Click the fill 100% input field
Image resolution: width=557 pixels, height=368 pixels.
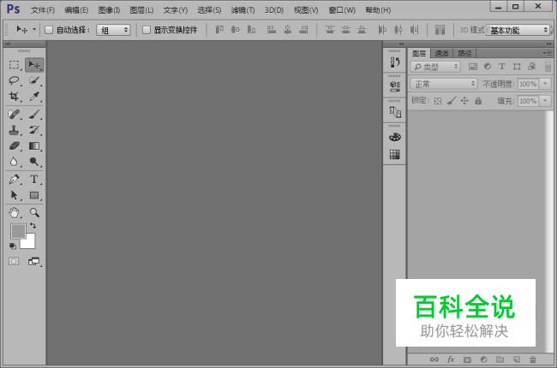pos(528,101)
